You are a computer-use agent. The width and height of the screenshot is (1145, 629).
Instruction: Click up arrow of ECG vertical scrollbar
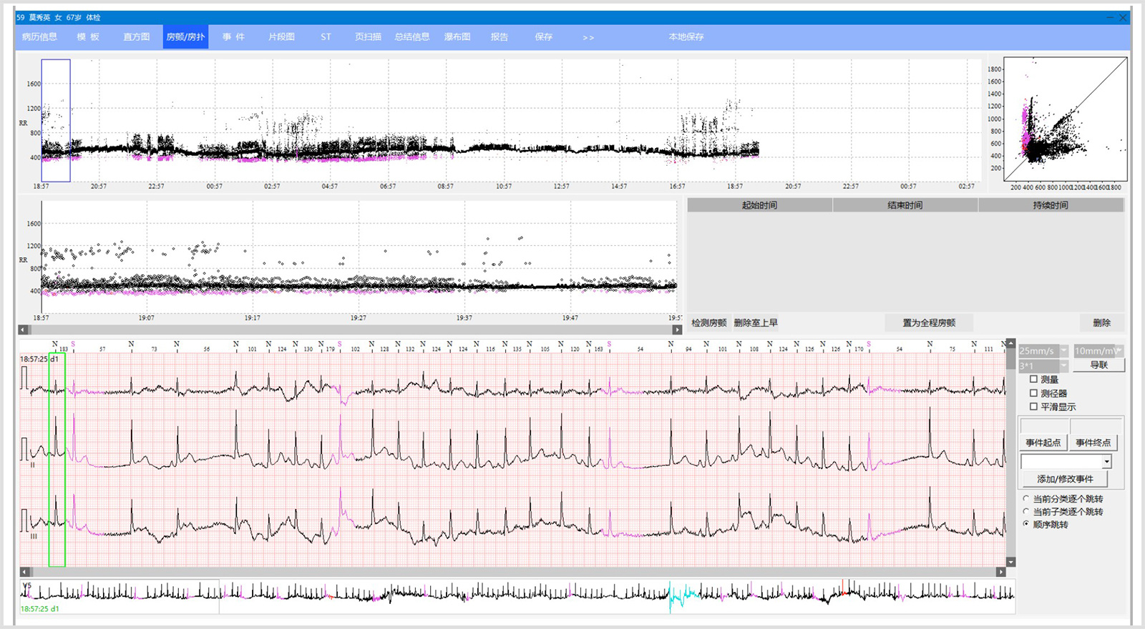(1010, 344)
